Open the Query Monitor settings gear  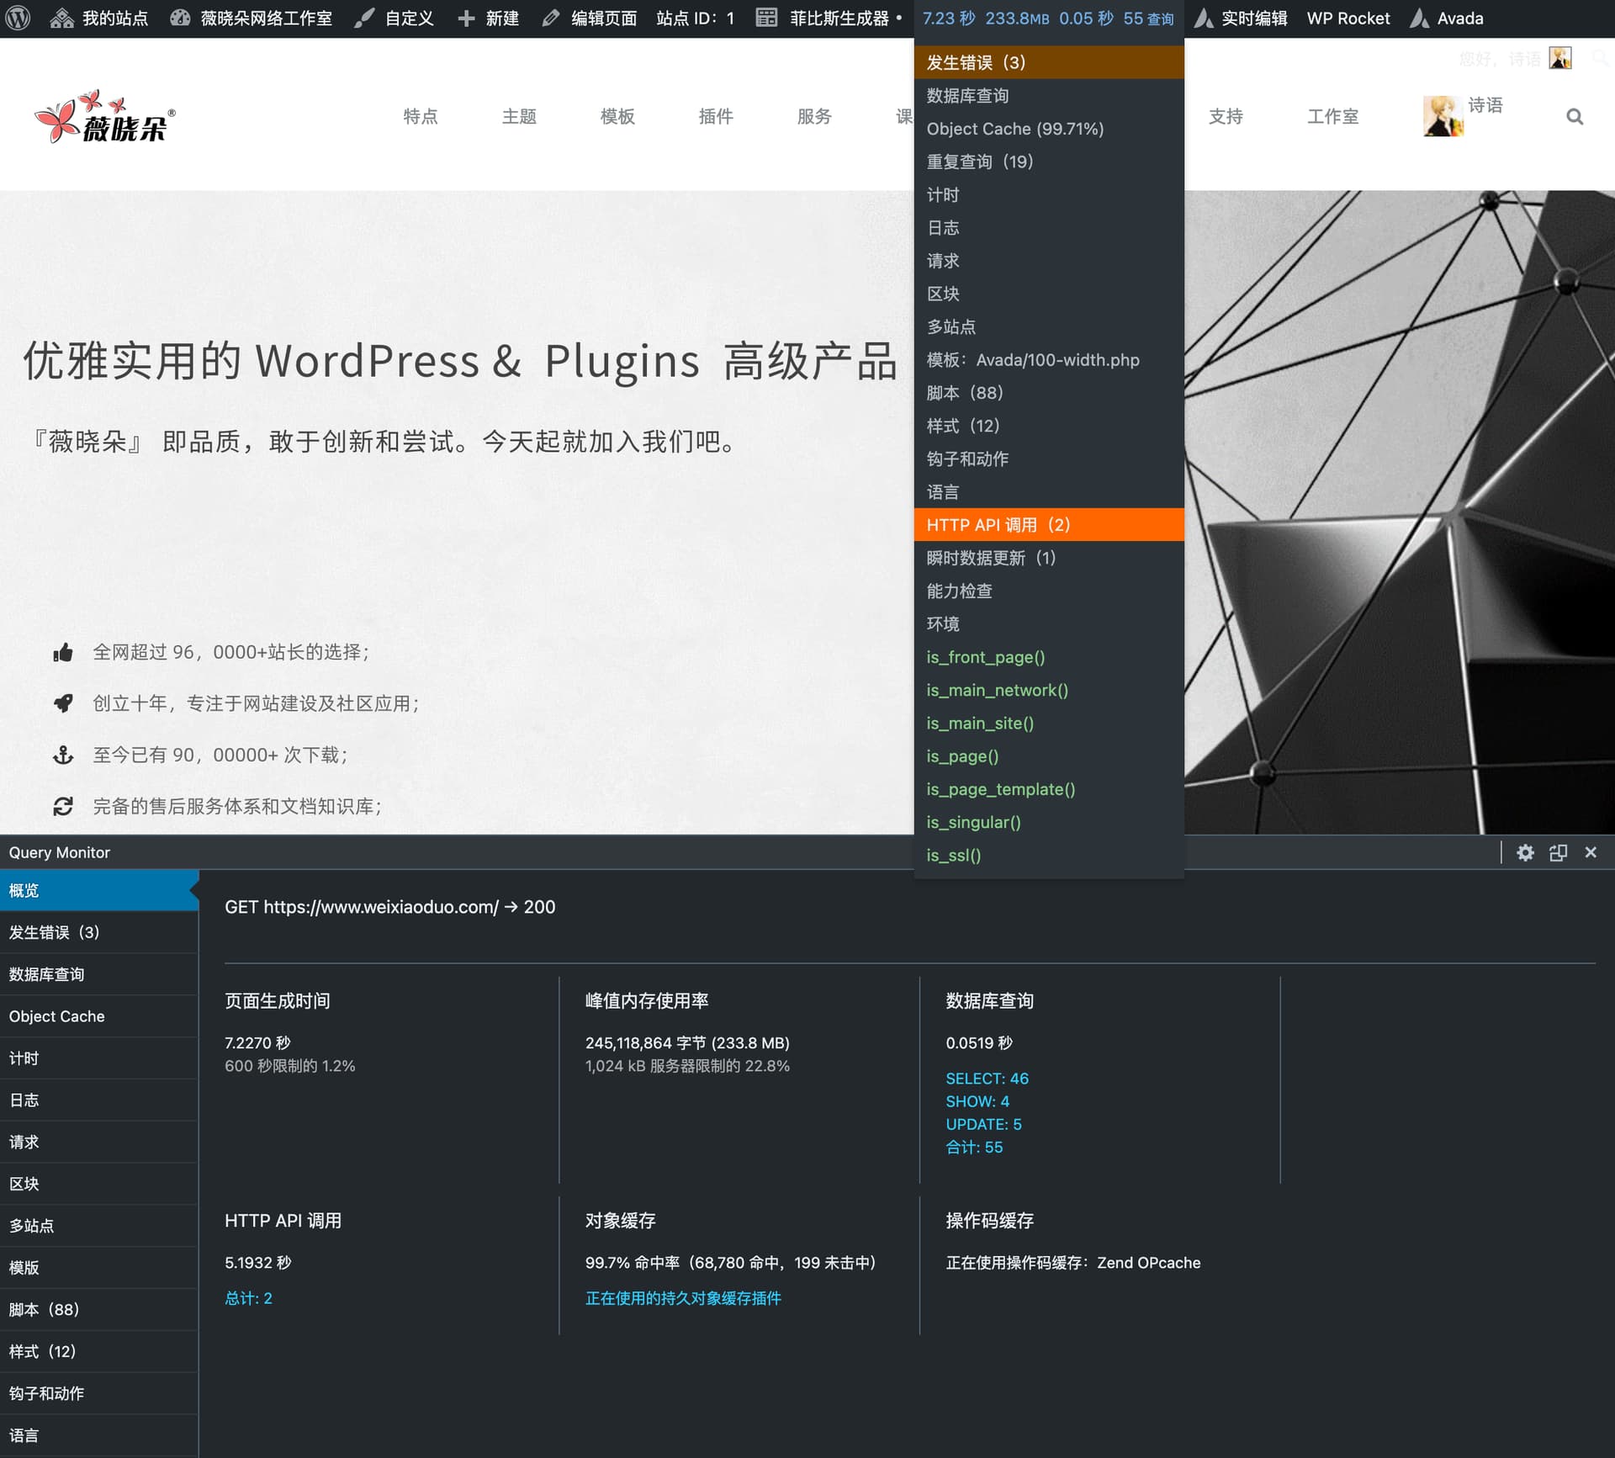1525,852
